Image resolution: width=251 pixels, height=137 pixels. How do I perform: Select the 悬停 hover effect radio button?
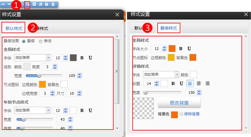(24, 41)
